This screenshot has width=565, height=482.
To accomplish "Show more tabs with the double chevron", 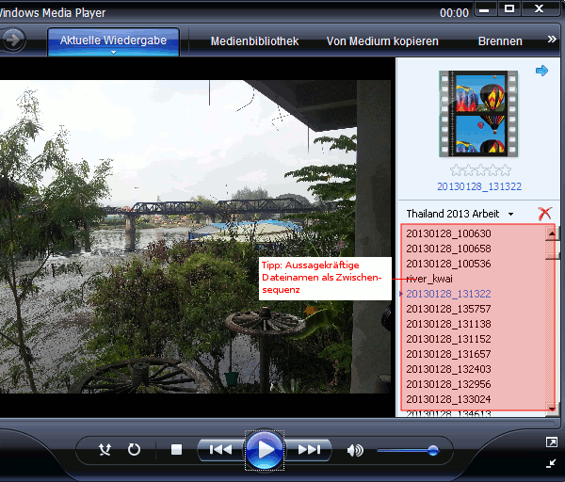I will [x=552, y=40].
